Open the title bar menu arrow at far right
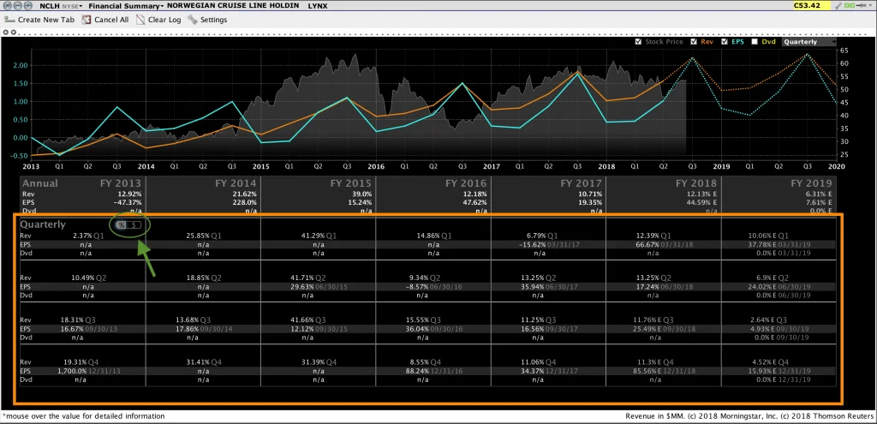877x424 pixels. click(x=870, y=6)
